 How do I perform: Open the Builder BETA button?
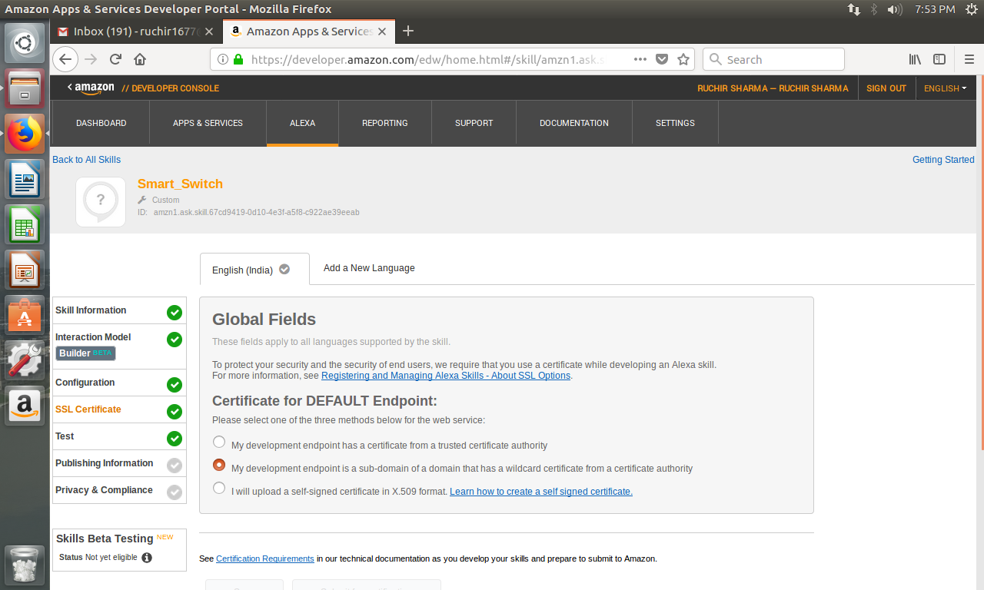click(x=86, y=353)
